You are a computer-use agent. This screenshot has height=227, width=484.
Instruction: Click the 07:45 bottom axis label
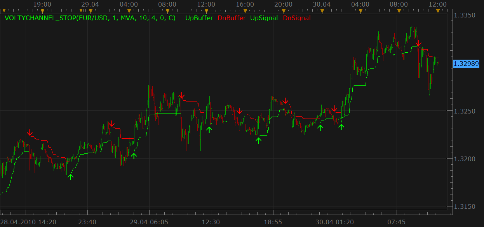click(397, 222)
